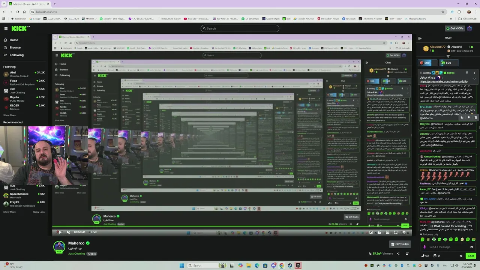Screen dimensions: 480x270
Task: Open FrayRS recommended channel
Action: click(x=23, y=204)
